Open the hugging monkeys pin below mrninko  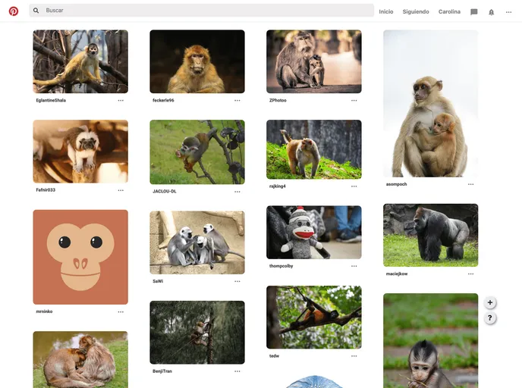pos(80,359)
